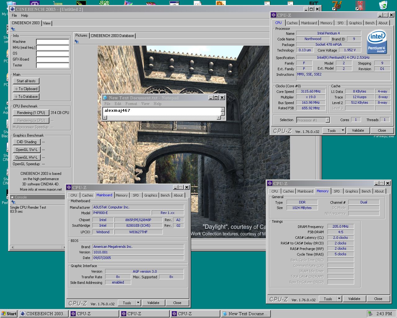Open the SPD tab in CPU-Z Mainboard window

point(136,195)
